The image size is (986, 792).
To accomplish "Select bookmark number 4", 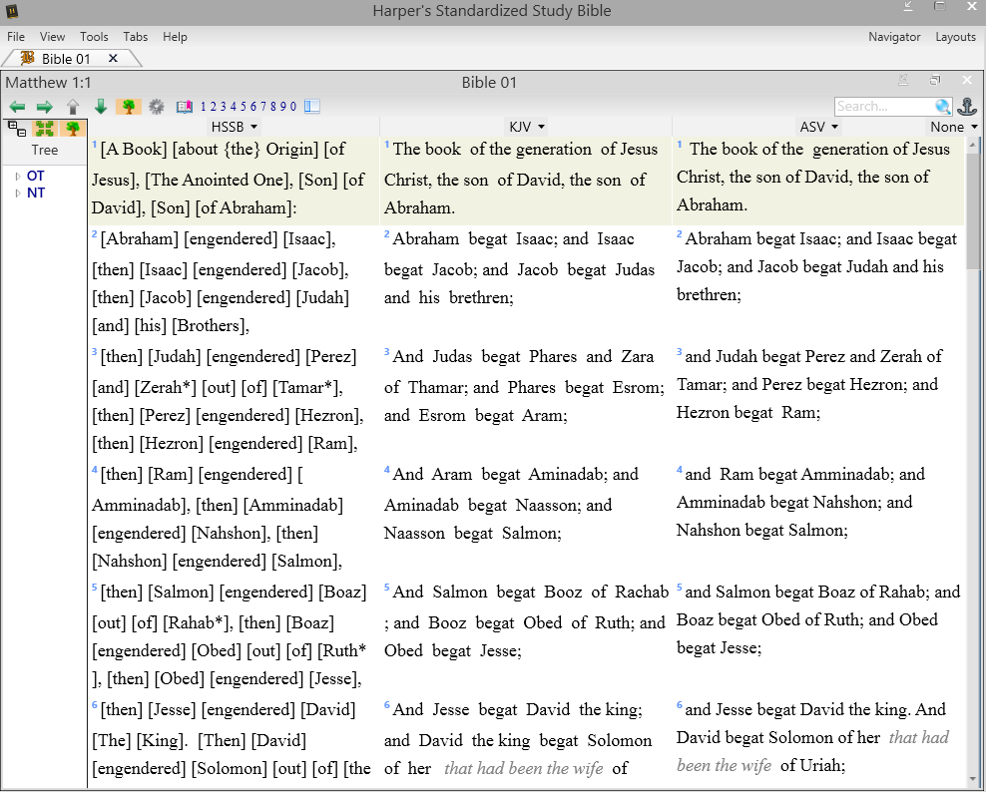I will (234, 106).
